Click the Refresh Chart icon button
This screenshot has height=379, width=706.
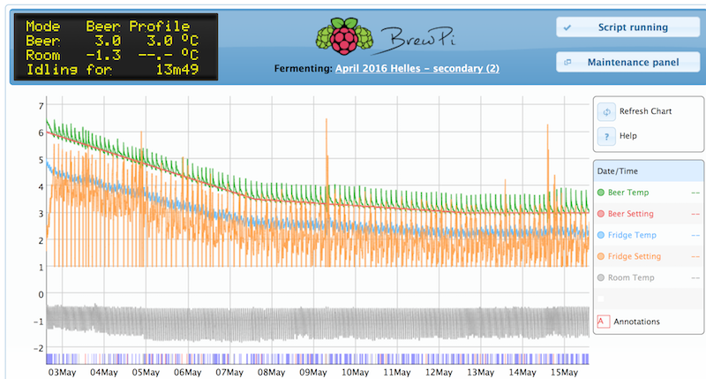pyautogui.click(x=606, y=112)
